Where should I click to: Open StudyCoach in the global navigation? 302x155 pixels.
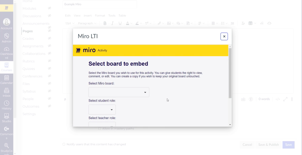coord(6,148)
